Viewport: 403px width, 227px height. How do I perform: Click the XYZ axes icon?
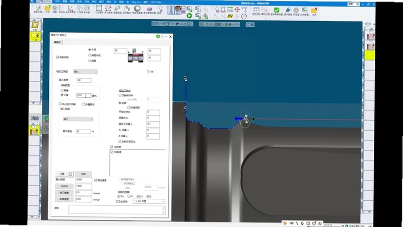click(244, 10)
